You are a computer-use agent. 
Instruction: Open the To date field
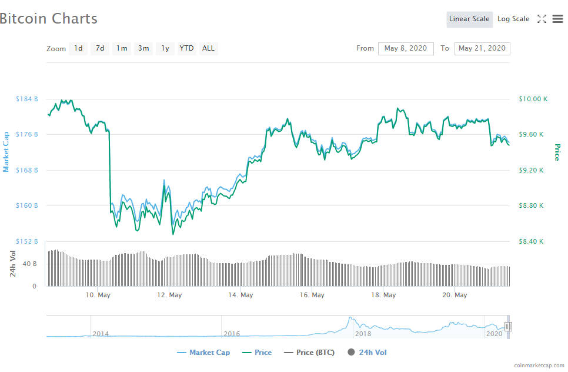(482, 48)
